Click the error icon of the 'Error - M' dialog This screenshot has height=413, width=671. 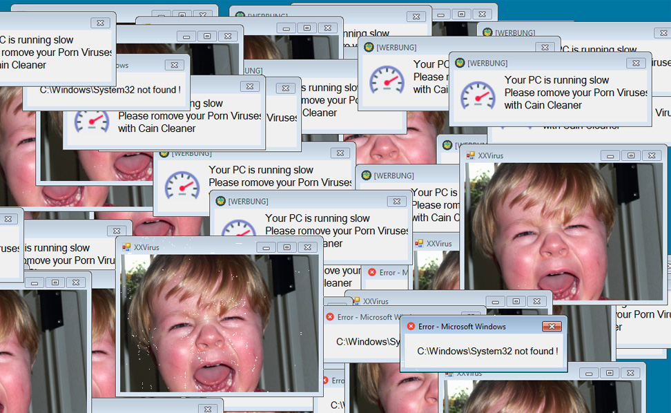point(372,272)
